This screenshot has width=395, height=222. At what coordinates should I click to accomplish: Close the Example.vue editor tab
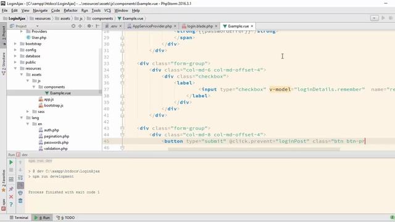[x=252, y=26]
